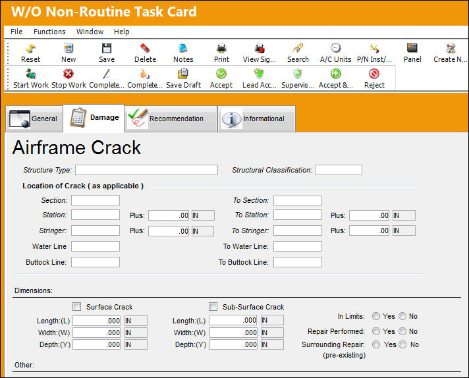The height and width of the screenshot is (378, 469).
Task: Click the Station input field
Action: pos(96,215)
